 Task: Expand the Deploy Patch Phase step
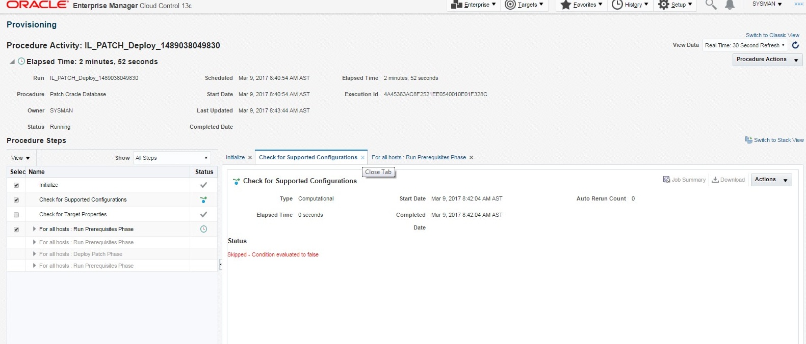pyautogui.click(x=35, y=254)
